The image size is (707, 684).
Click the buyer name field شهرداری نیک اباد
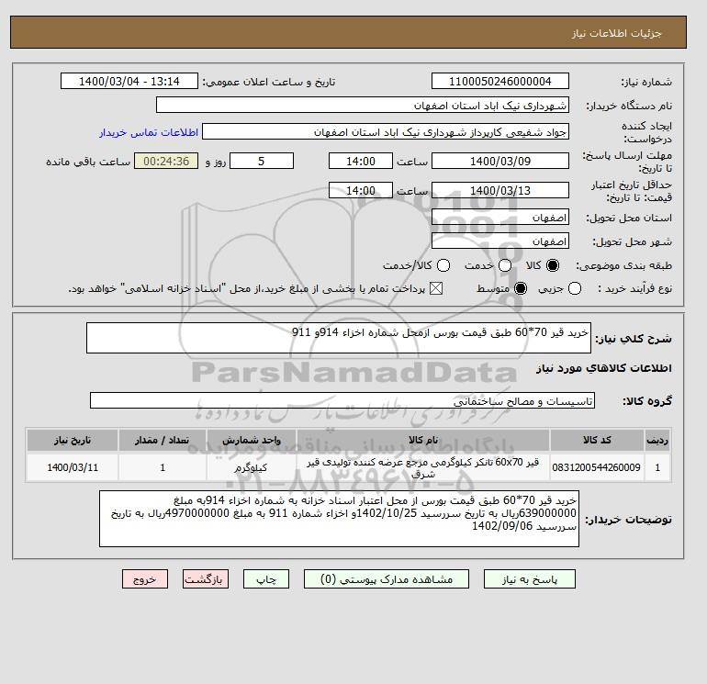[363, 105]
